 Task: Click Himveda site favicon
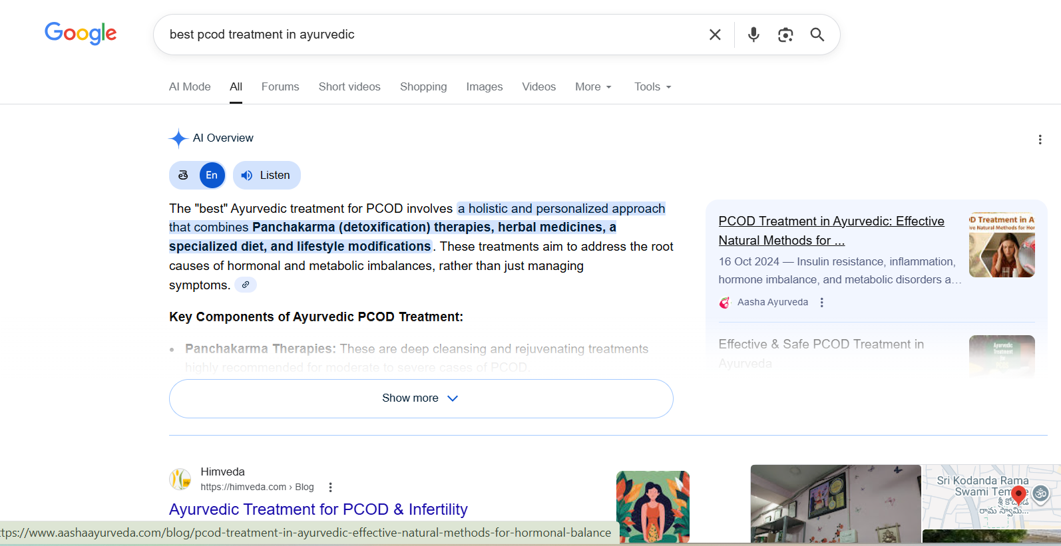tap(180, 479)
